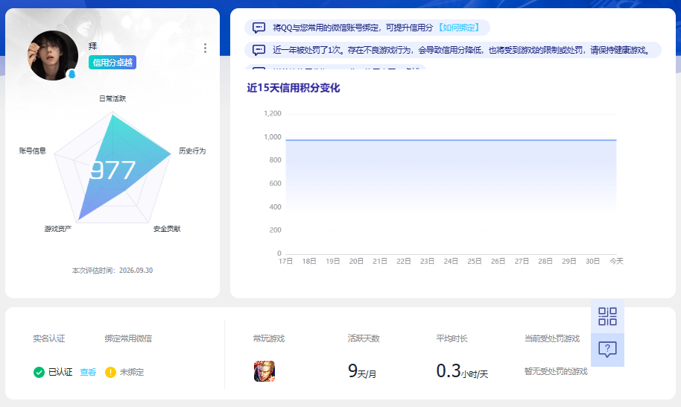Image resolution: width=681 pixels, height=407 pixels.
Task: Click the chat icon beside WeChat binding notice
Action: click(259, 28)
